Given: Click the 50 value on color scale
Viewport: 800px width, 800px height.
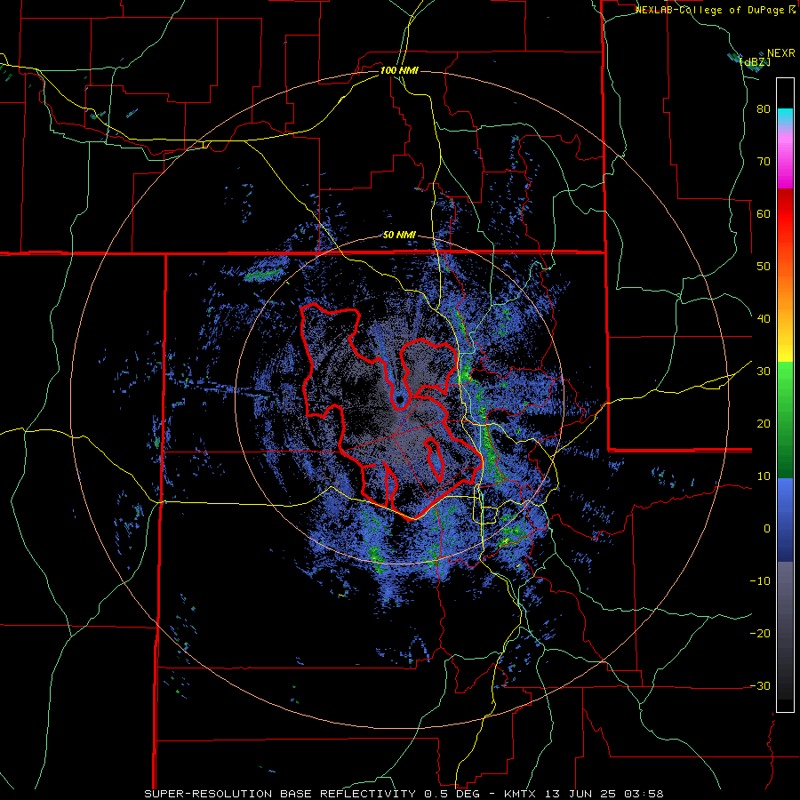Looking at the screenshot, I should coord(764,267).
